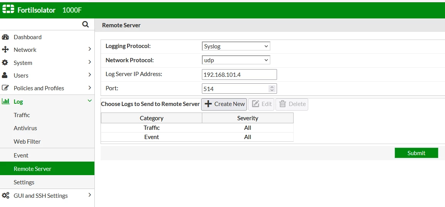
Task: Click the Network Protocol label
Action: [129, 60]
